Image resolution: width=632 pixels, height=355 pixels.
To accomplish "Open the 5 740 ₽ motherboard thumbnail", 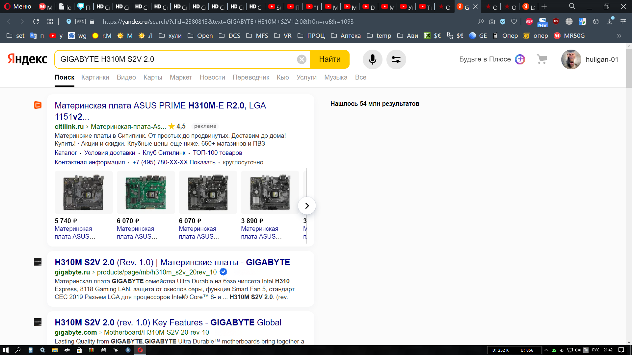I will pos(84,192).
